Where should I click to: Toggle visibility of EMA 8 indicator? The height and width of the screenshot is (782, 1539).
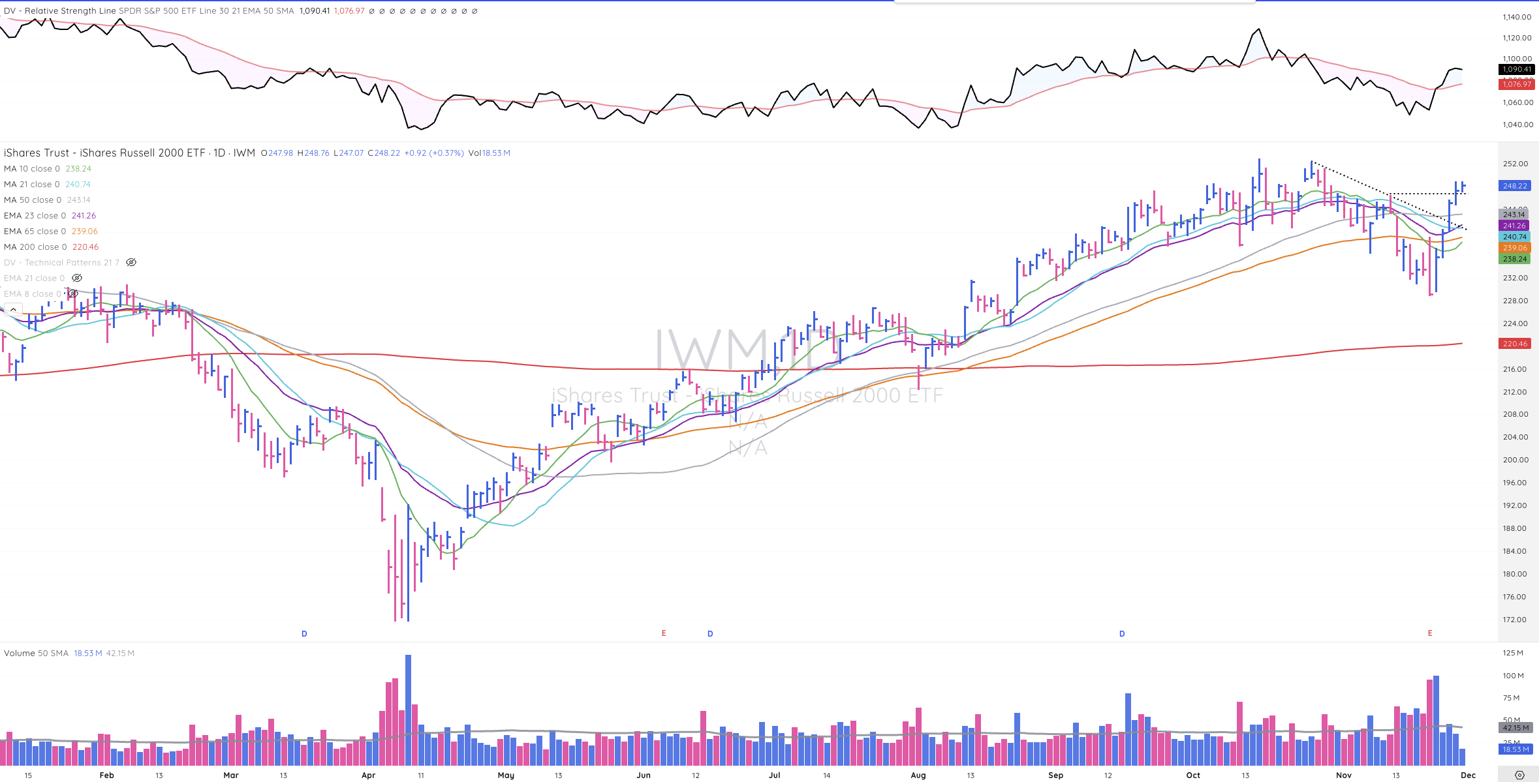click(x=73, y=294)
